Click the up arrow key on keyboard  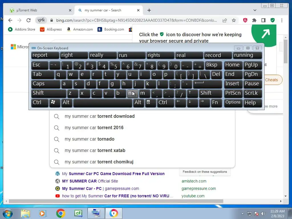pos(192,93)
